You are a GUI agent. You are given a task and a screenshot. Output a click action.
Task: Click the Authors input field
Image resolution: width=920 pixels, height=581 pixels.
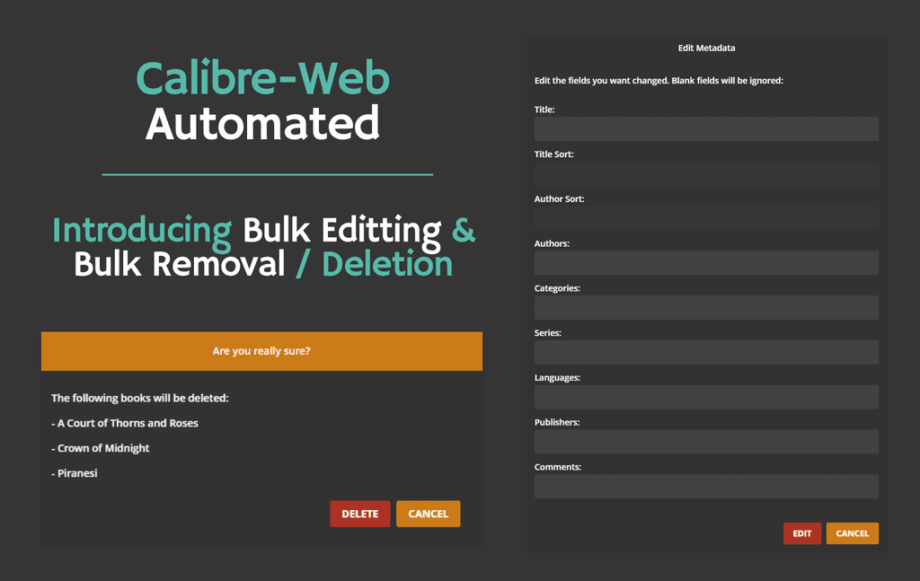(x=706, y=263)
